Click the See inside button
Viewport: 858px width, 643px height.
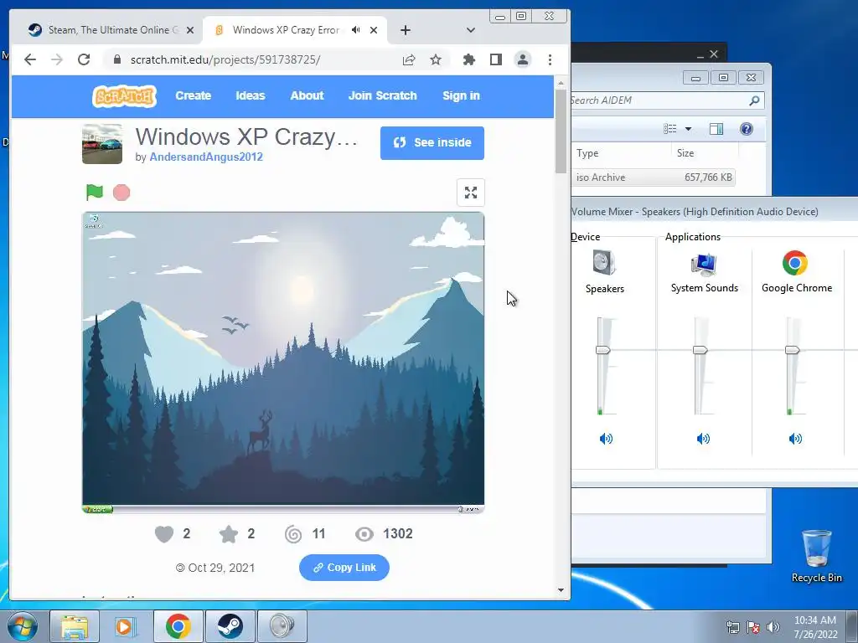coord(432,143)
